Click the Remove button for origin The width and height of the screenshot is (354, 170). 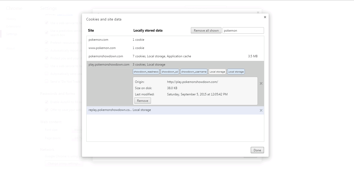click(142, 101)
